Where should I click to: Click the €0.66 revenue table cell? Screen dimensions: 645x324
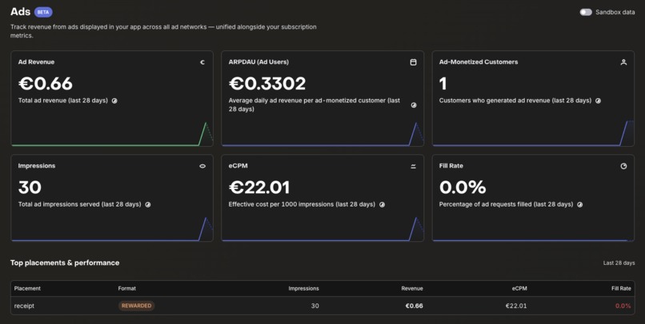(414, 306)
